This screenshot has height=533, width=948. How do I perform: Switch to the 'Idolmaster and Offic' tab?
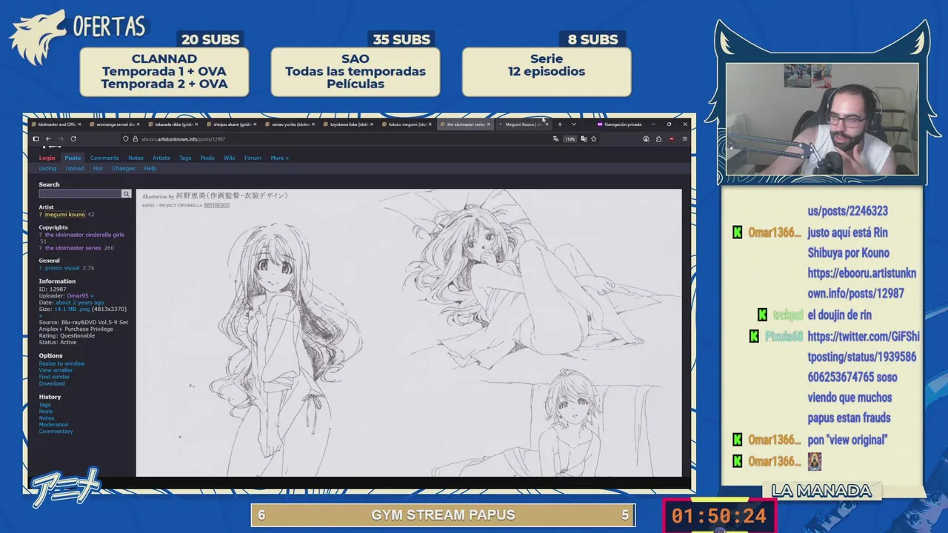[x=56, y=124]
